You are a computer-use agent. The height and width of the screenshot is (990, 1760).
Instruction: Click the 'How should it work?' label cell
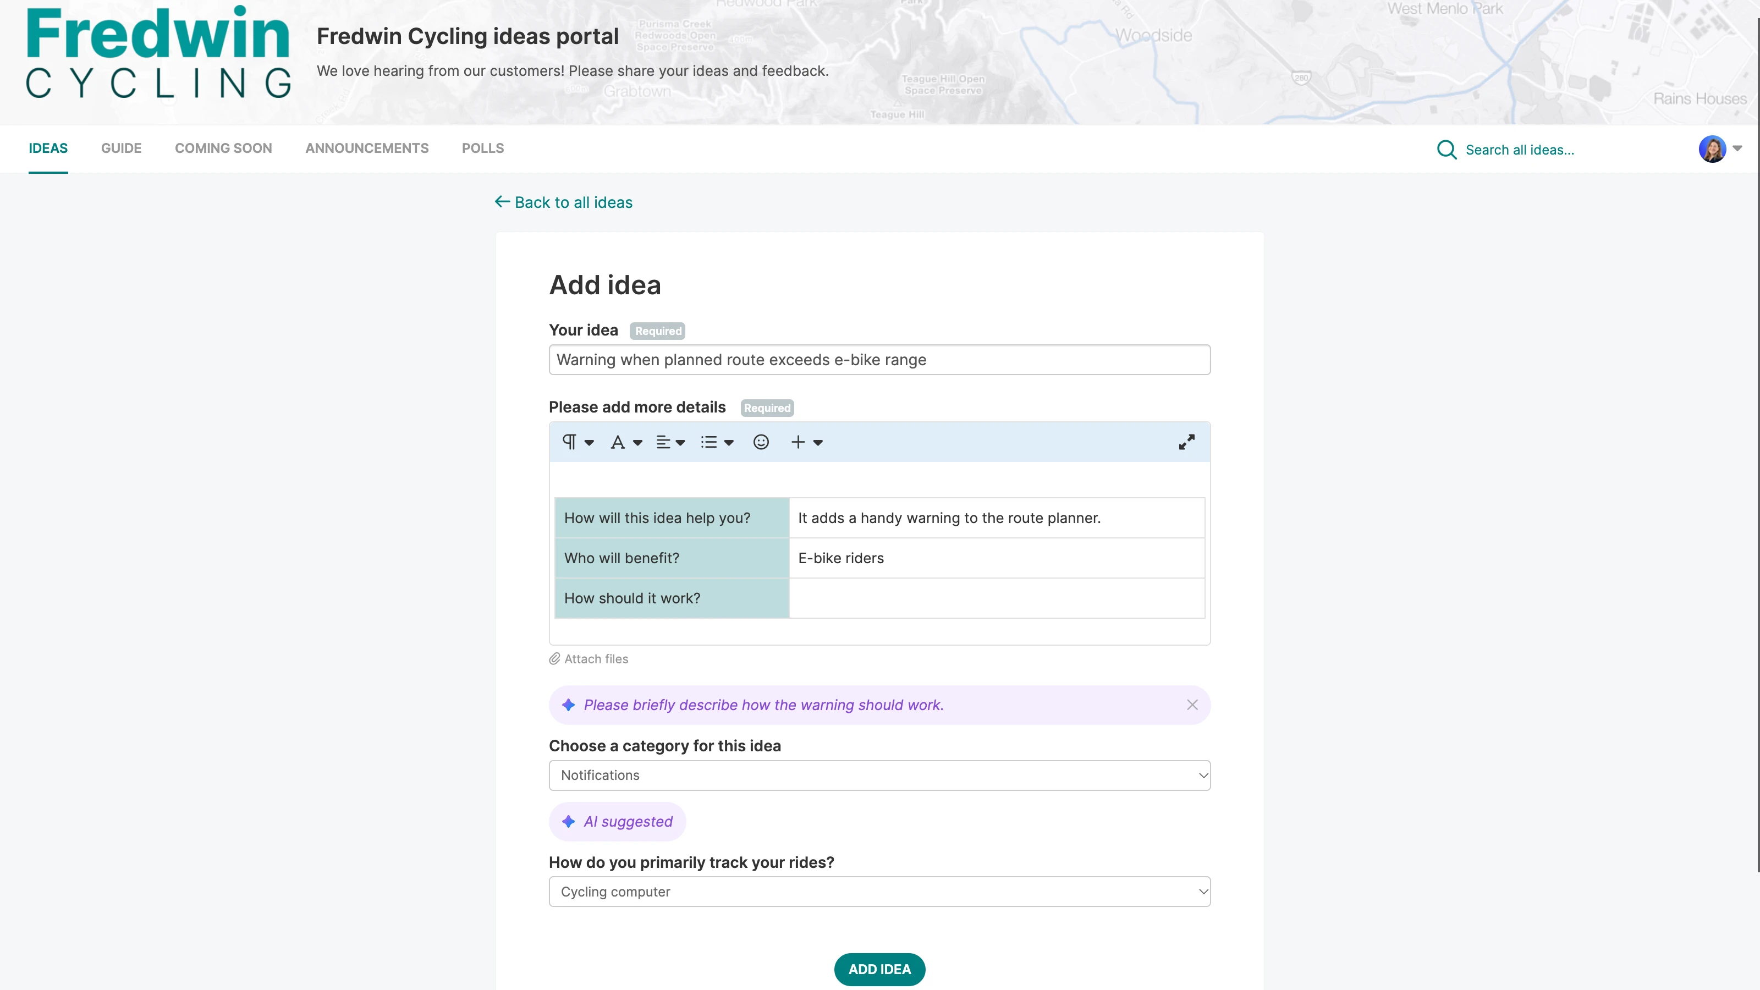[672, 598]
